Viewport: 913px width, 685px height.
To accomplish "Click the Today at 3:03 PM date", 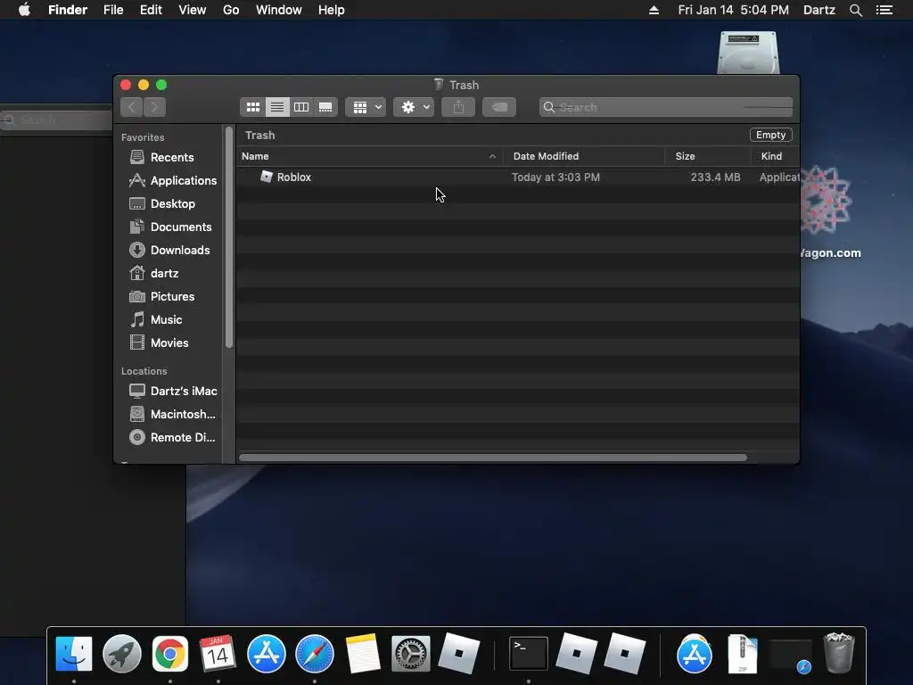I will [555, 177].
